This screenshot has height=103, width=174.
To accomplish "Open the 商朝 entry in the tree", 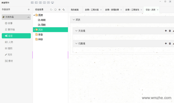I will pyautogui.click(x=42, y=20).
